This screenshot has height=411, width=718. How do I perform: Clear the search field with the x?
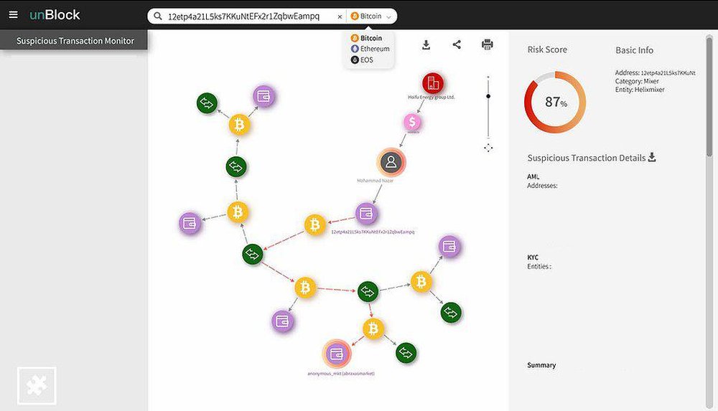[x=340, y=16]
